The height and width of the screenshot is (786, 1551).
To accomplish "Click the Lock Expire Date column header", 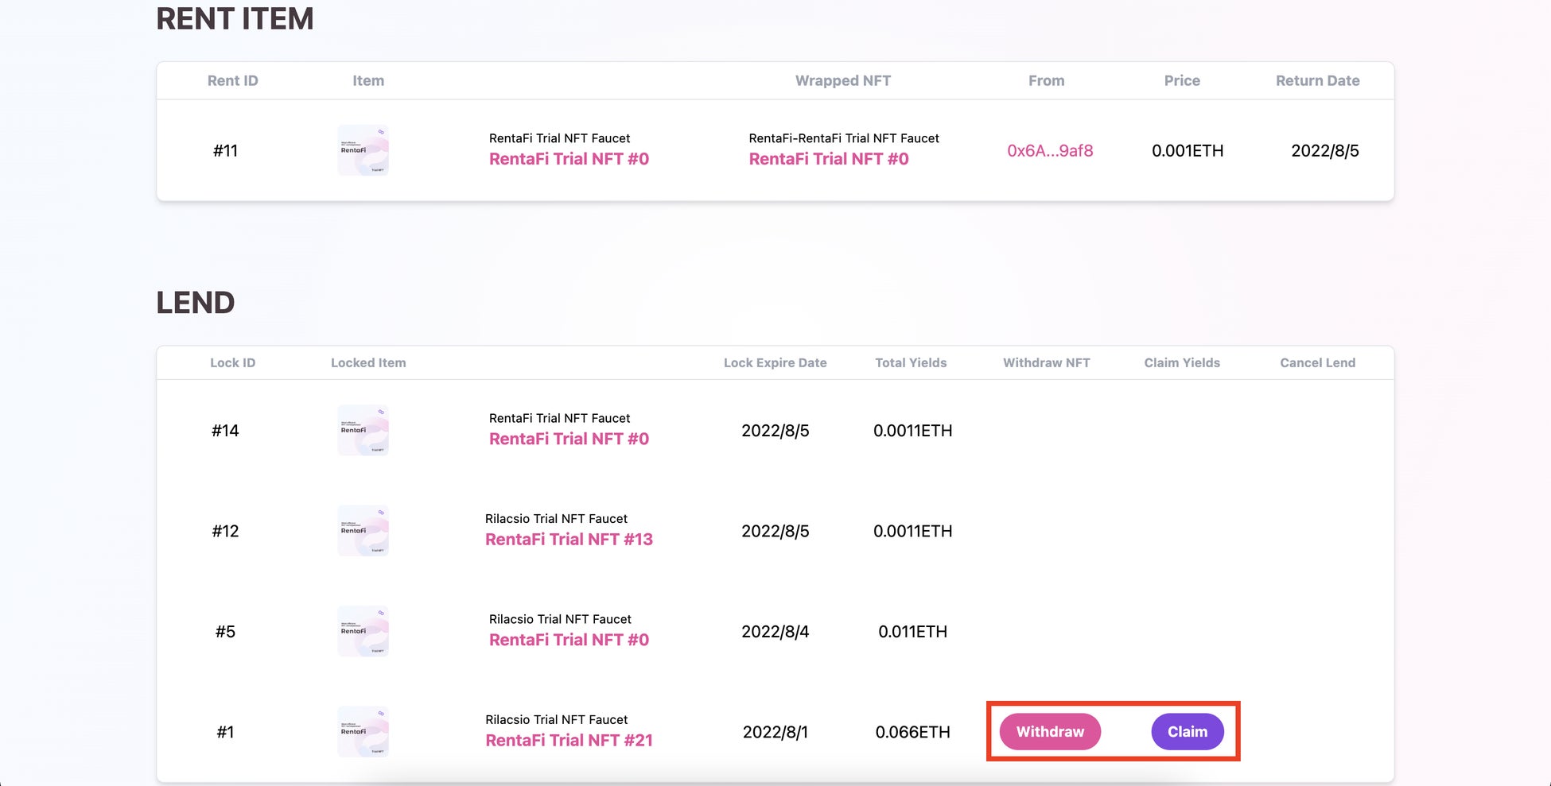I will point(775,362).
